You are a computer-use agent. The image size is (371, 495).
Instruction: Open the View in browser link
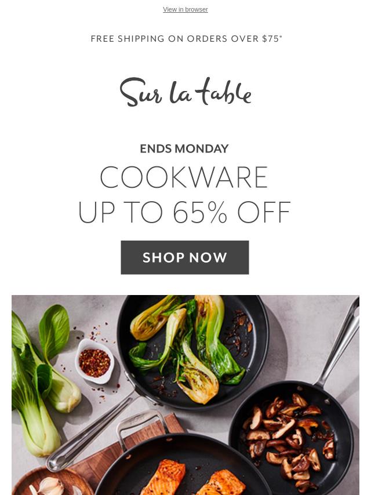pyautogui.click(x=185, y=9)
